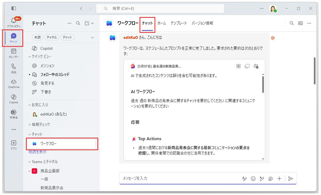
Task: Show more apps via rail ellipsis
Action: click(13, 129)
